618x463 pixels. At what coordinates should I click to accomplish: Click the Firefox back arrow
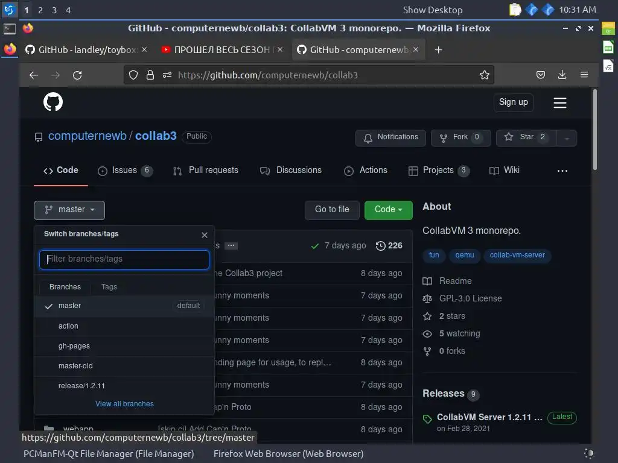34,75
